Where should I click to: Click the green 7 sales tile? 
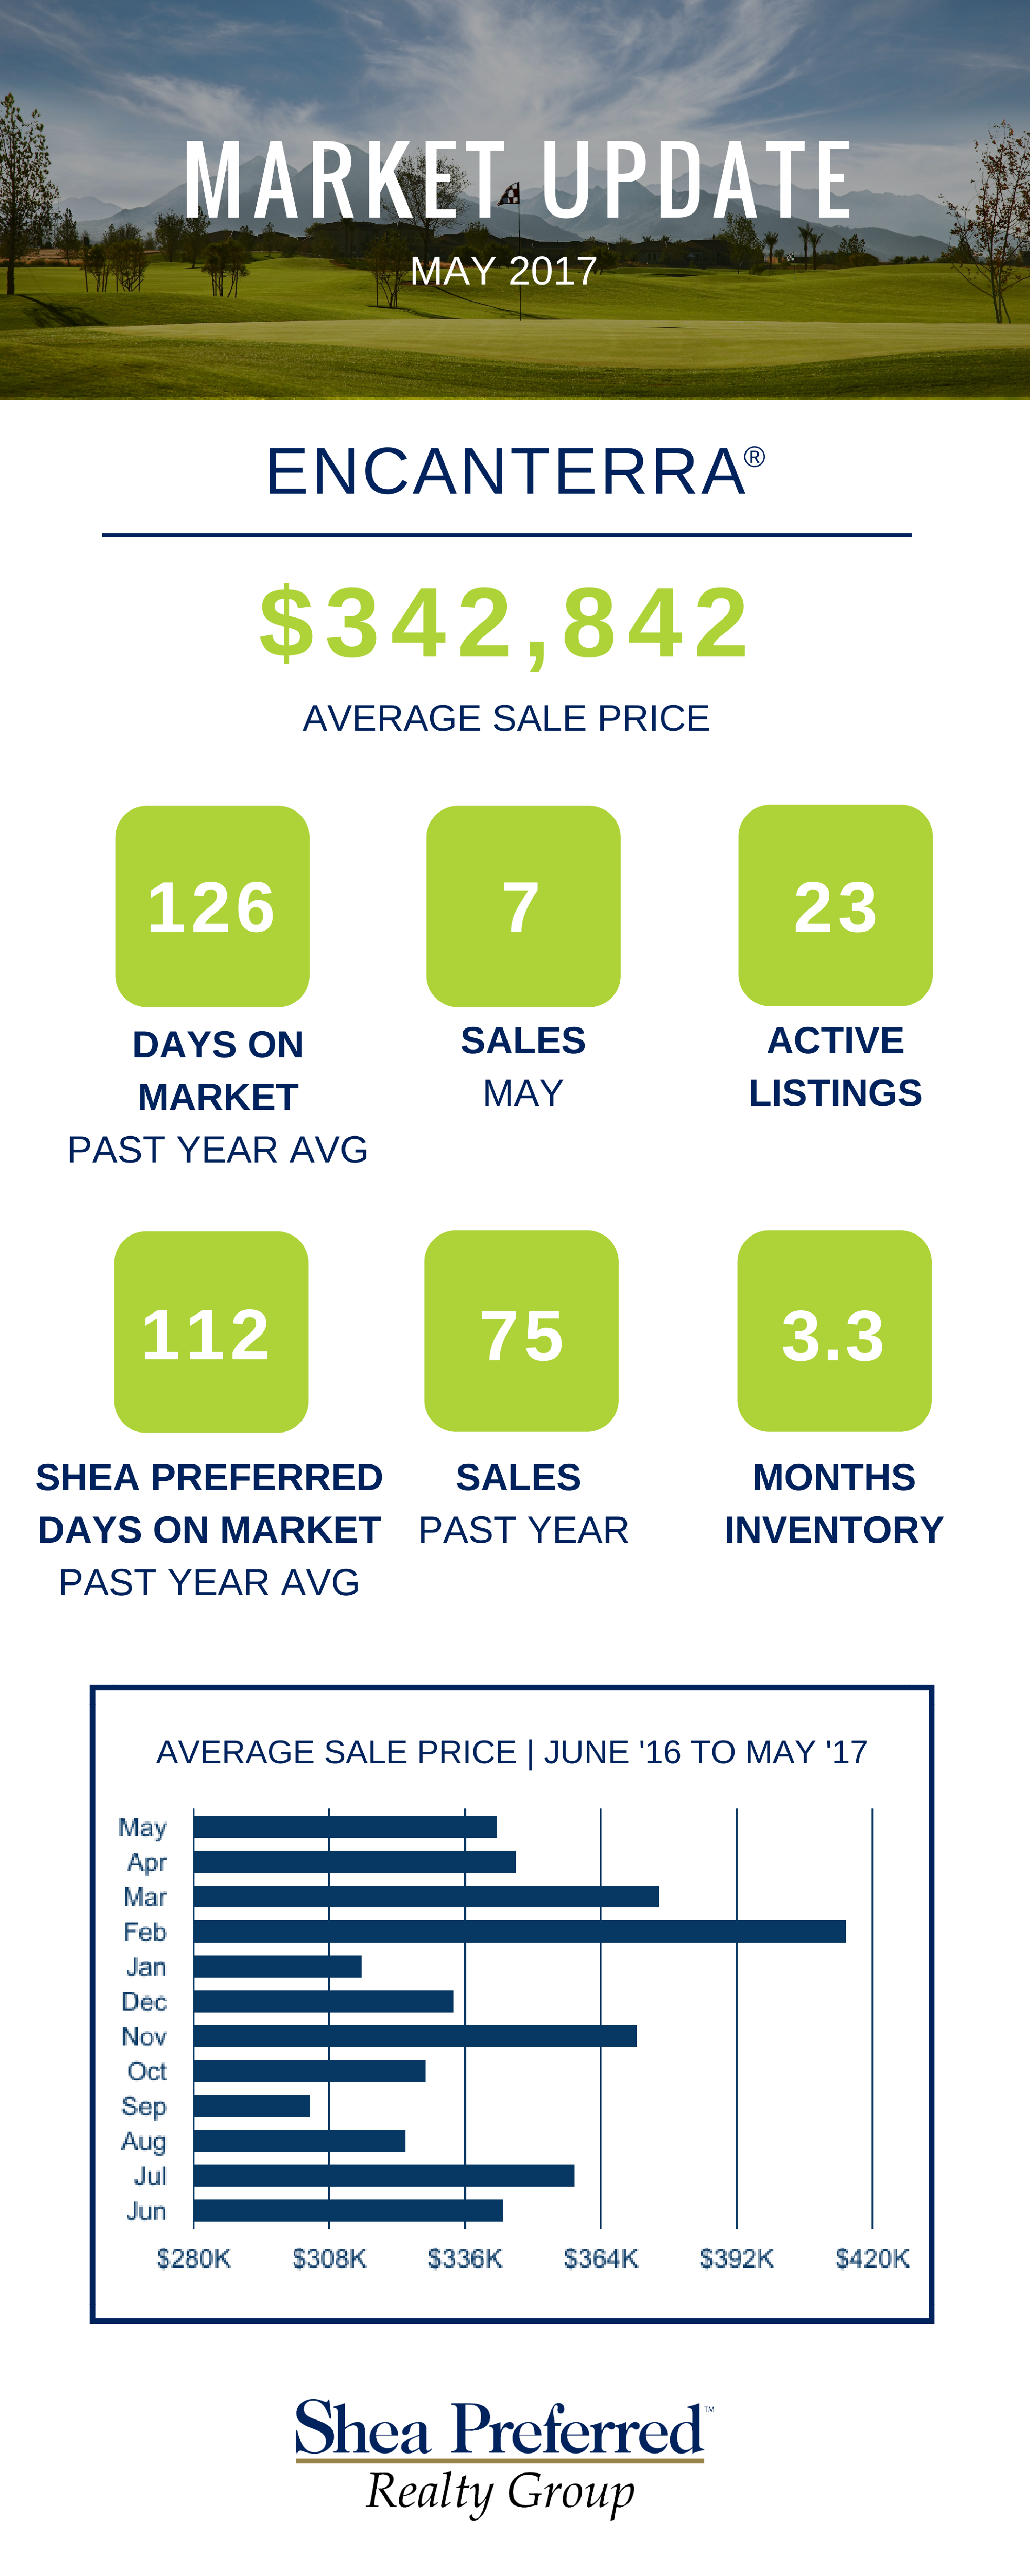523,906
